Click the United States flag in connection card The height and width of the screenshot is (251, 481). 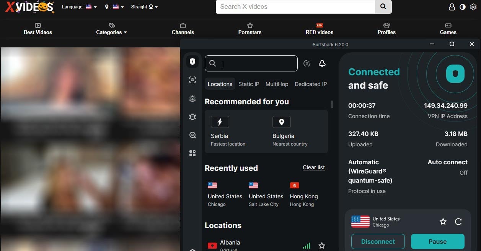[360, 222]
